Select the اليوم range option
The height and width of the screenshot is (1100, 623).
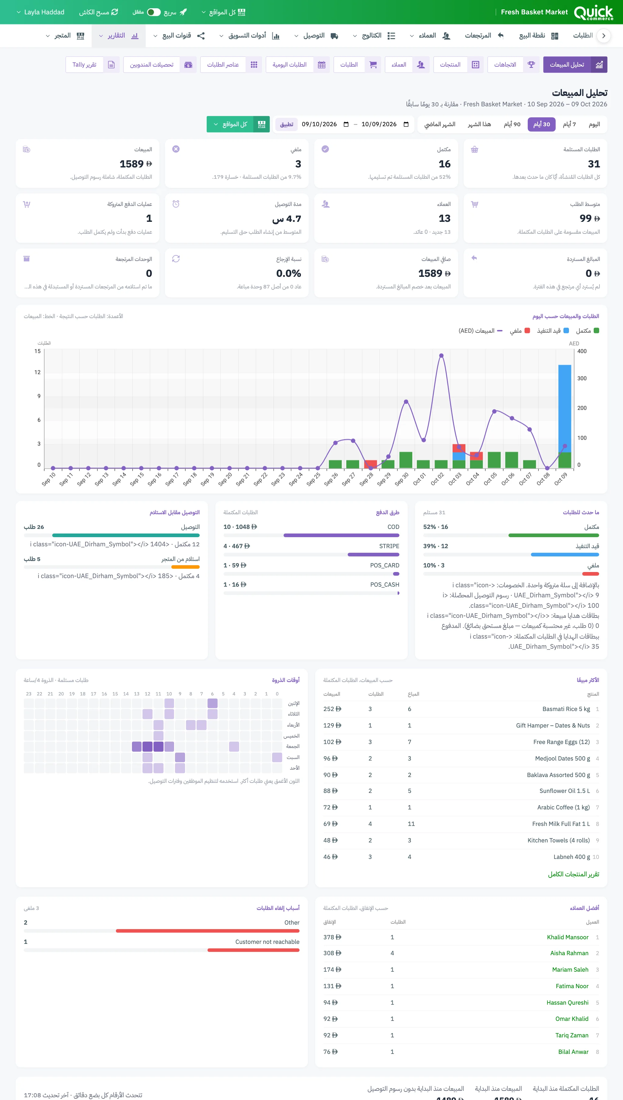594,124
